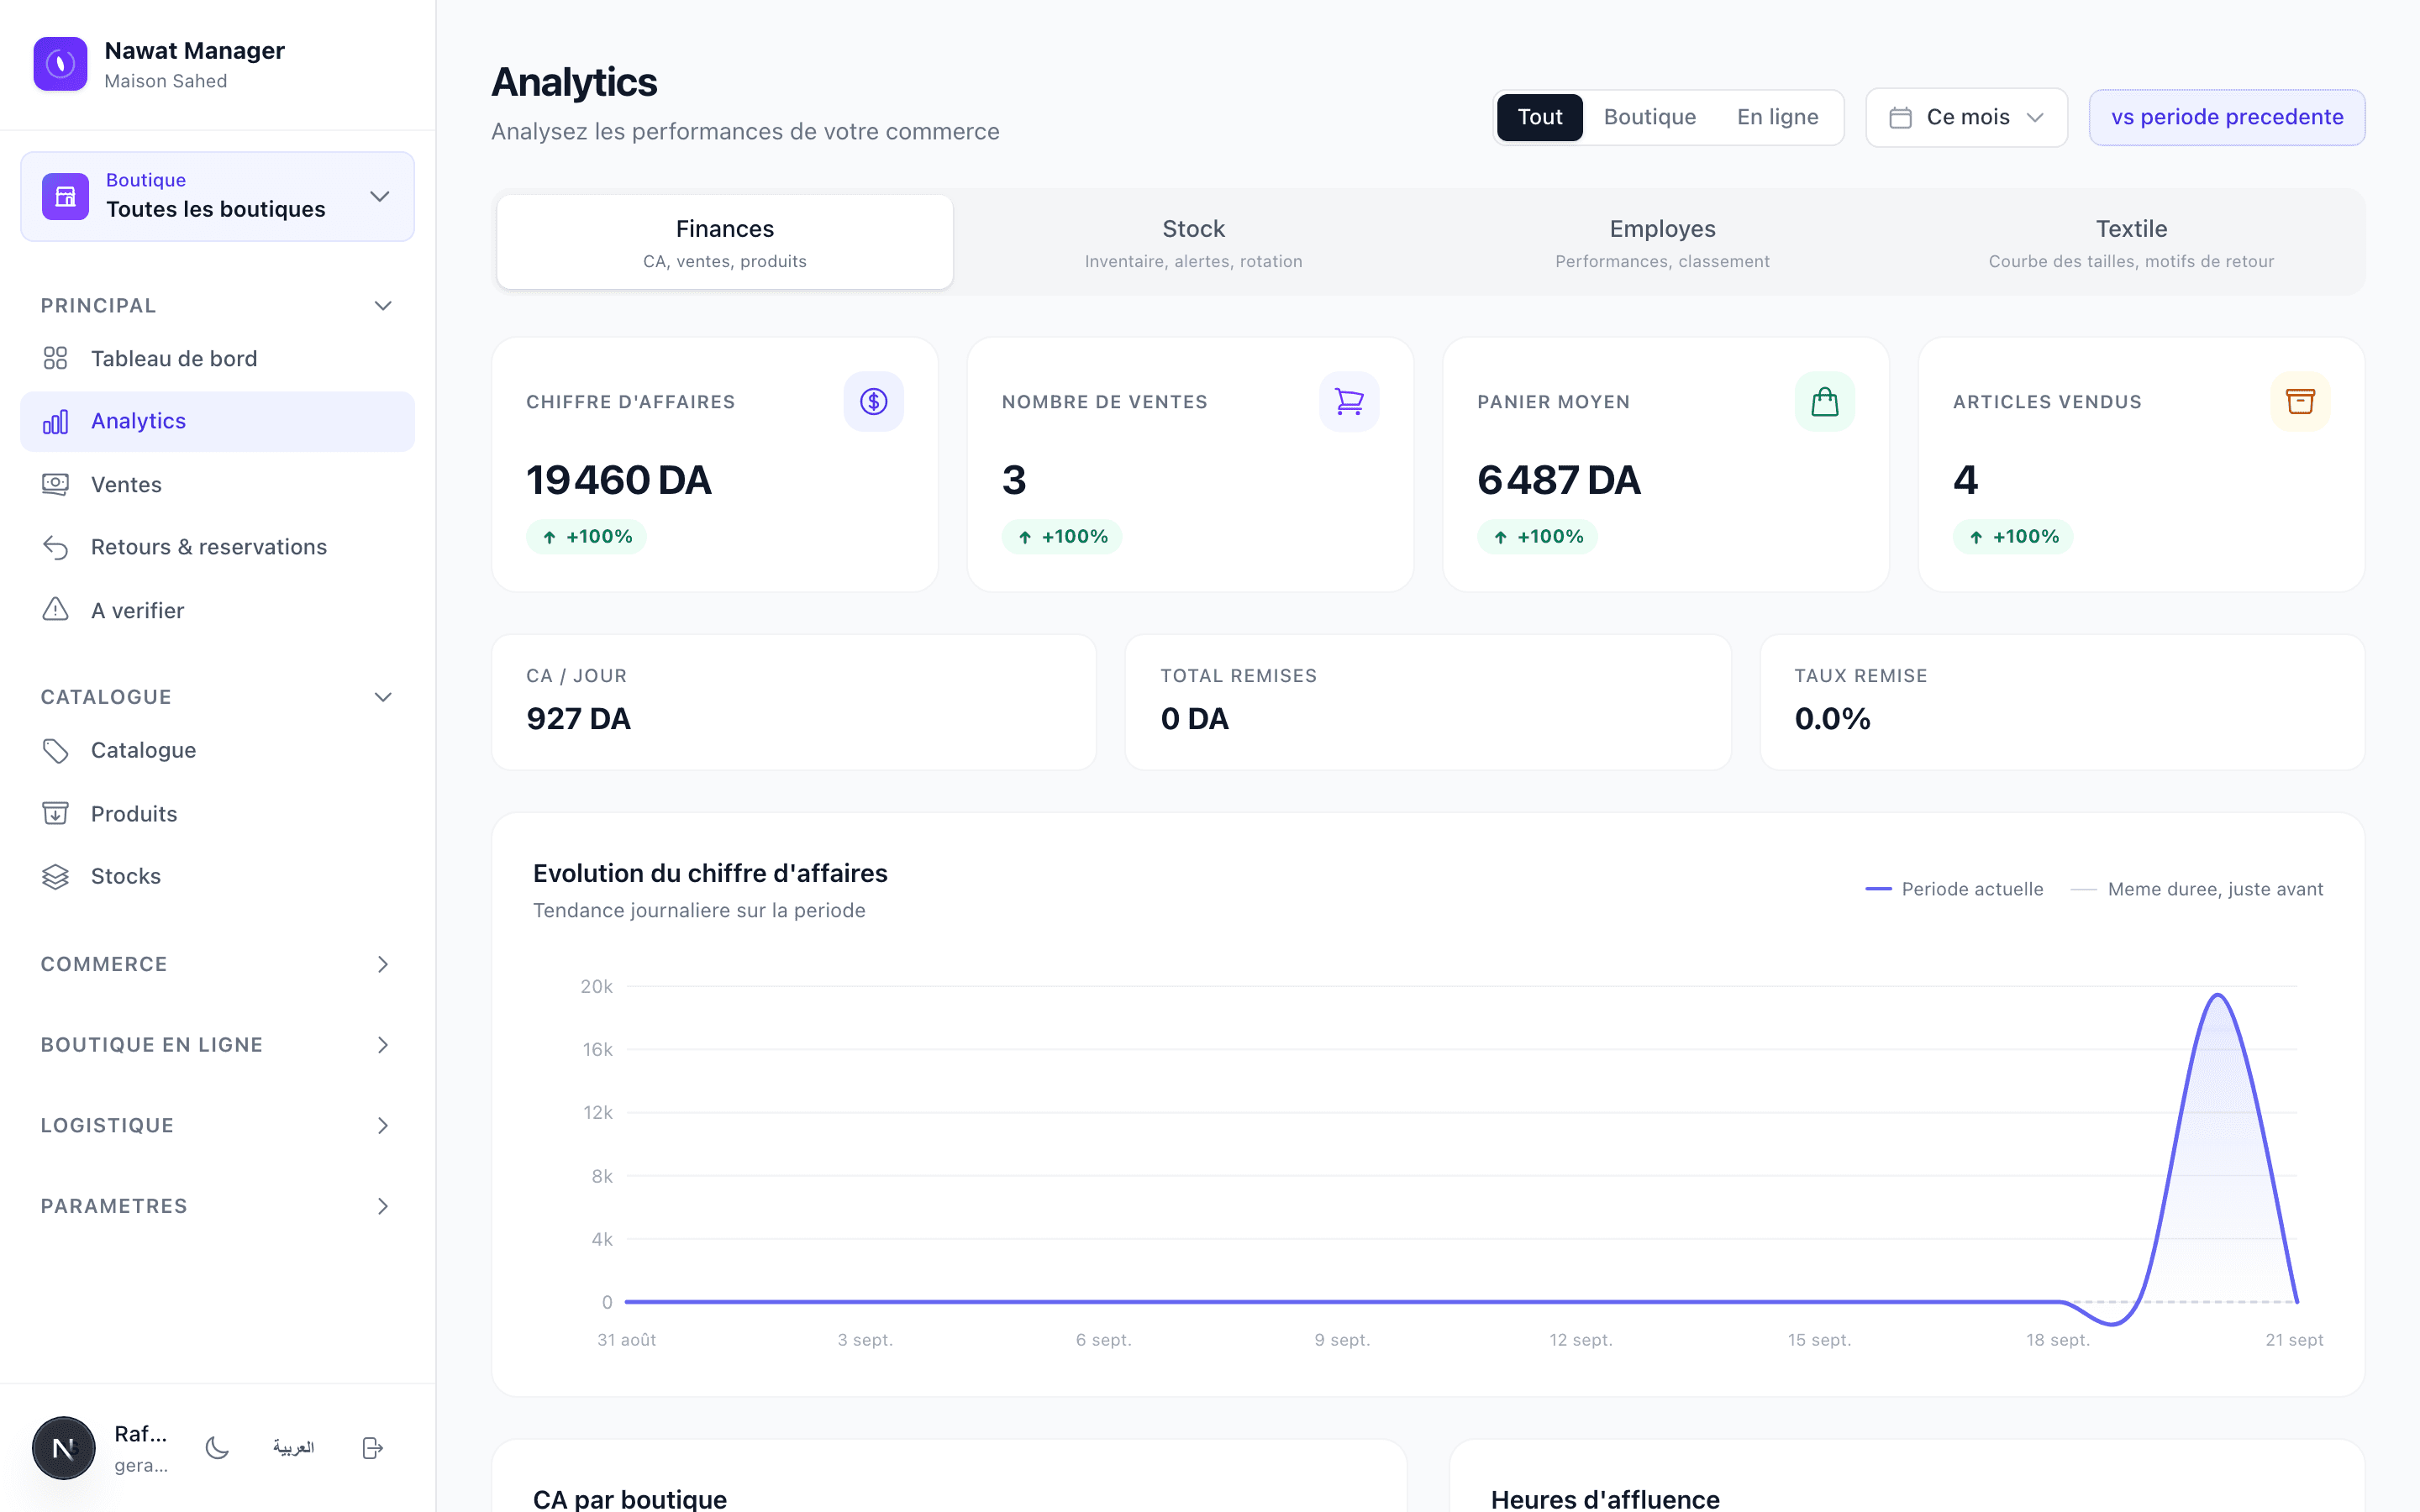Toggle the vs periode precedente comparison
Image resolution: width=2420 pixels, height=1512 pixels.
point(2226,117)
